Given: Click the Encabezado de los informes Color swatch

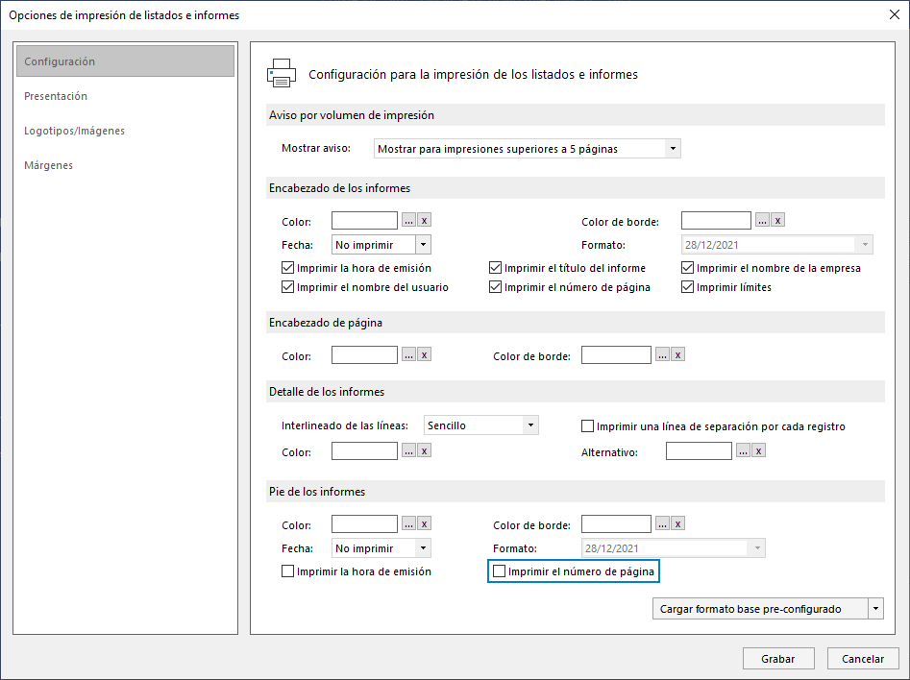Looking at the screenshot, I should [x=364, y=221].
